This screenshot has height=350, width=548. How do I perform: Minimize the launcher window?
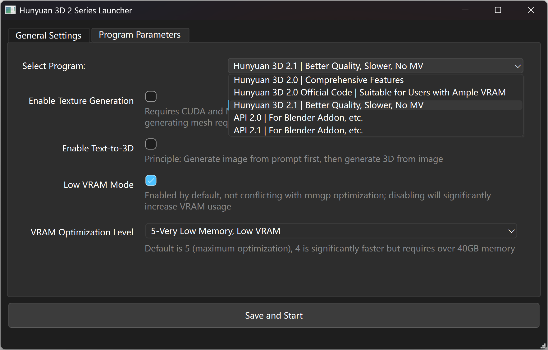click(x=465, y=10)
